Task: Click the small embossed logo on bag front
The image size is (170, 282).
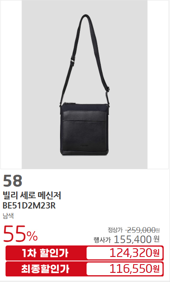Action: tap(85, 145)
